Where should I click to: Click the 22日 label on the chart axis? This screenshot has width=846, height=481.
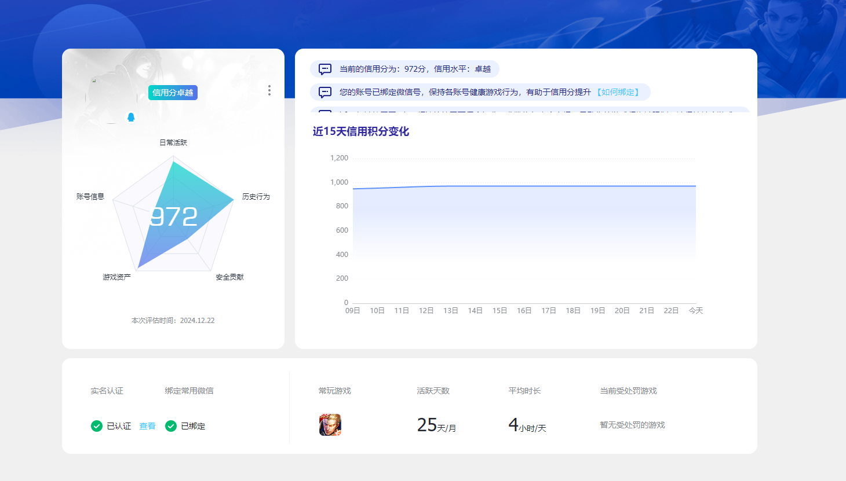(x=671, y=311)
